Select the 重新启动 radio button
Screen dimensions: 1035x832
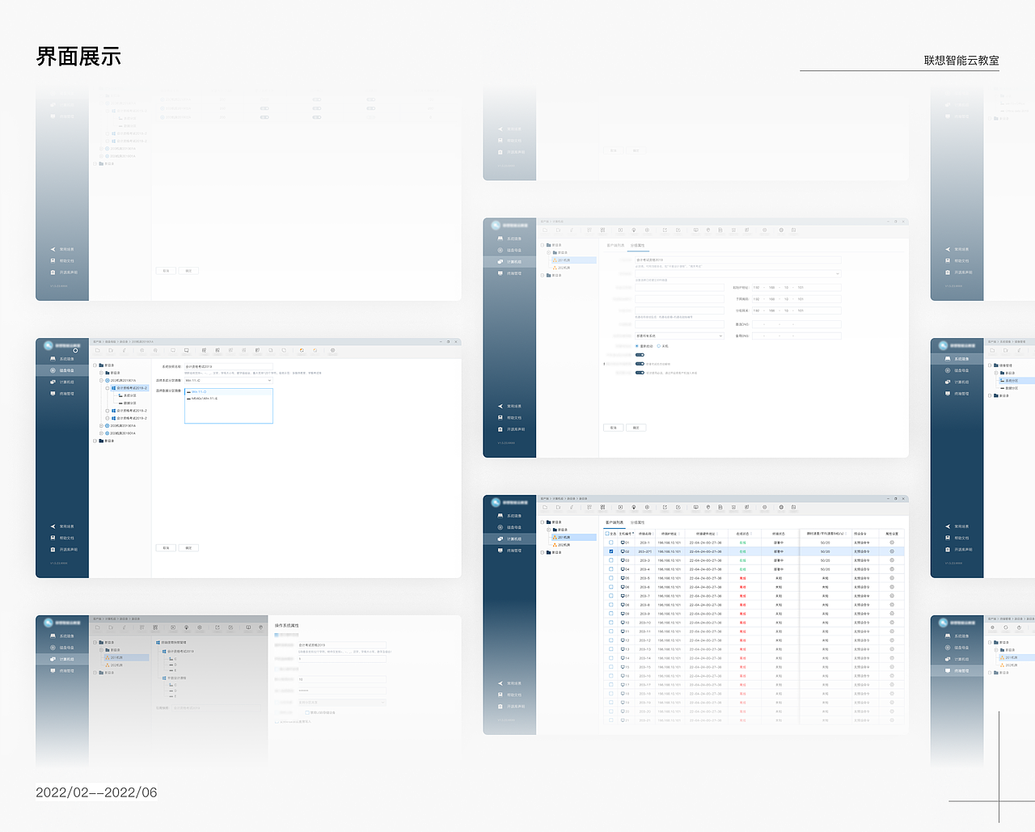(637, 346)
